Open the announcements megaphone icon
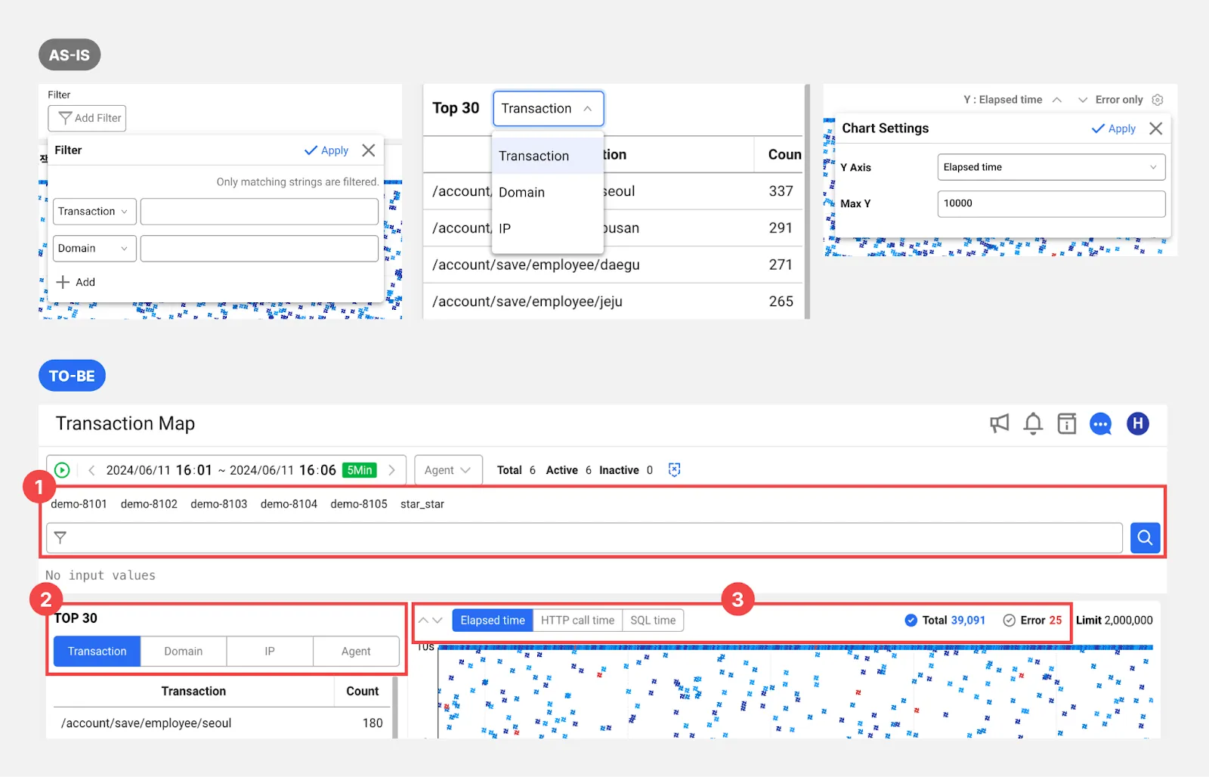Image resolution: width=1209 pixels, height=777 pixels. (1000, 423)
